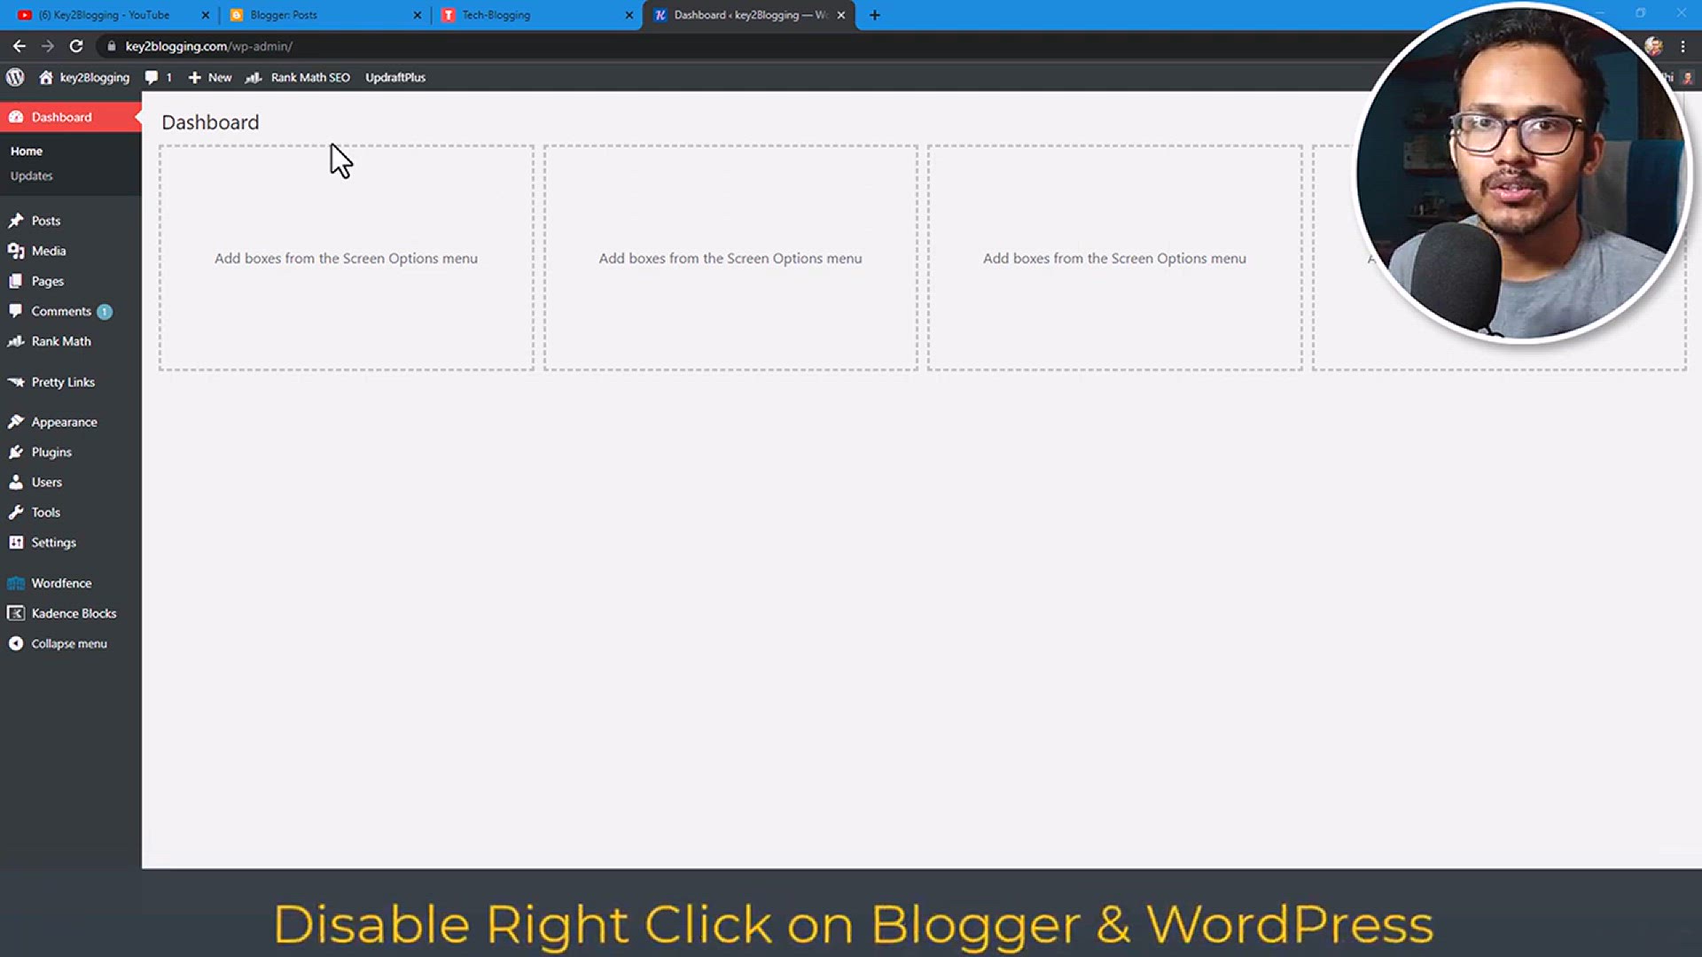The height and width of the screenshot is (957, 1702).
Task: Click the Pretty Links star icon
Action: tap(16, 382)
